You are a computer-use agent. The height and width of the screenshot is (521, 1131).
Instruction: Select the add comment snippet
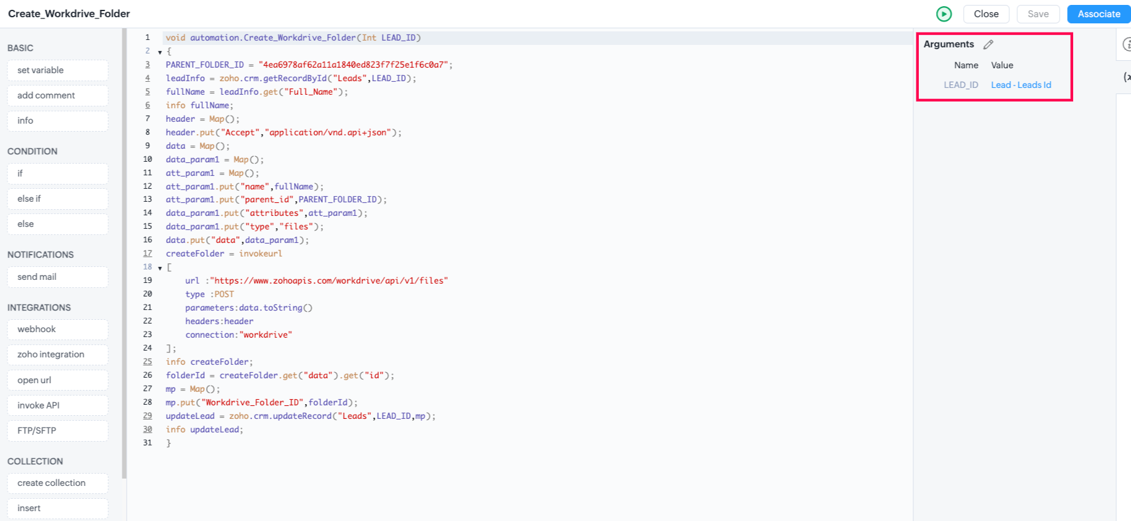58,95
